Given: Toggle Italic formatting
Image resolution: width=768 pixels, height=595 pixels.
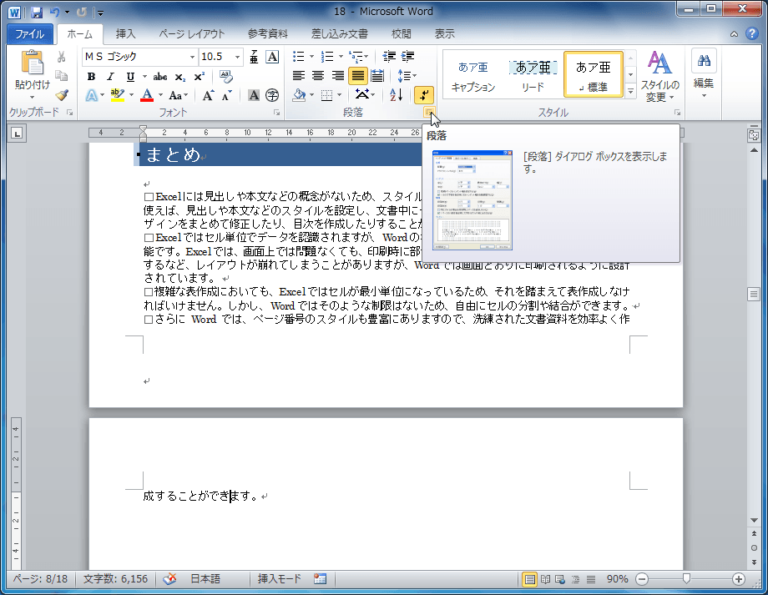Looking at the screenshot, I should 111,77.
